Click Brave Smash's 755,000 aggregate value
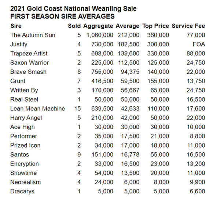The height and width of the screenshot is (200, 220). tap(100, 72)
